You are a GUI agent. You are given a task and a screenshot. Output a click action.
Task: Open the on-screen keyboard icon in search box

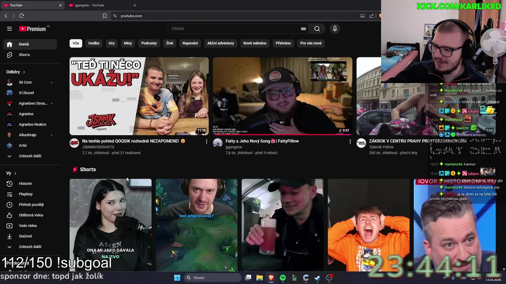coord(303,28)
